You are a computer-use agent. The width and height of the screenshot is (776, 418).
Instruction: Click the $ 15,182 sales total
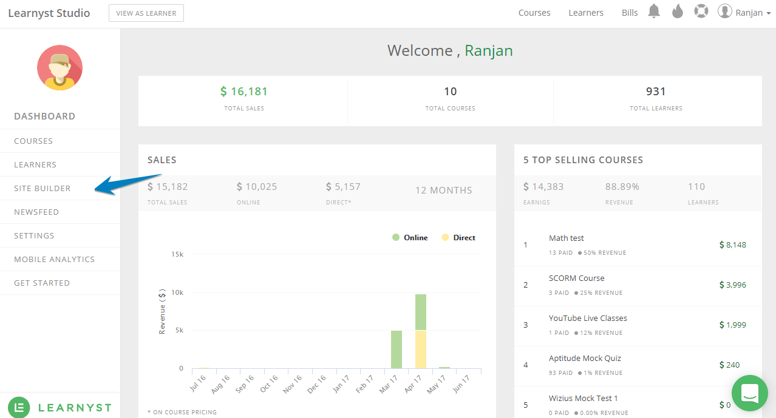(168, 187)
